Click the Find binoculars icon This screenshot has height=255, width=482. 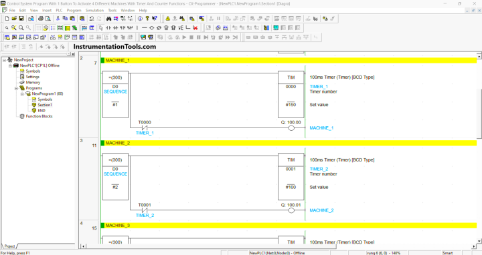(108, 19)
